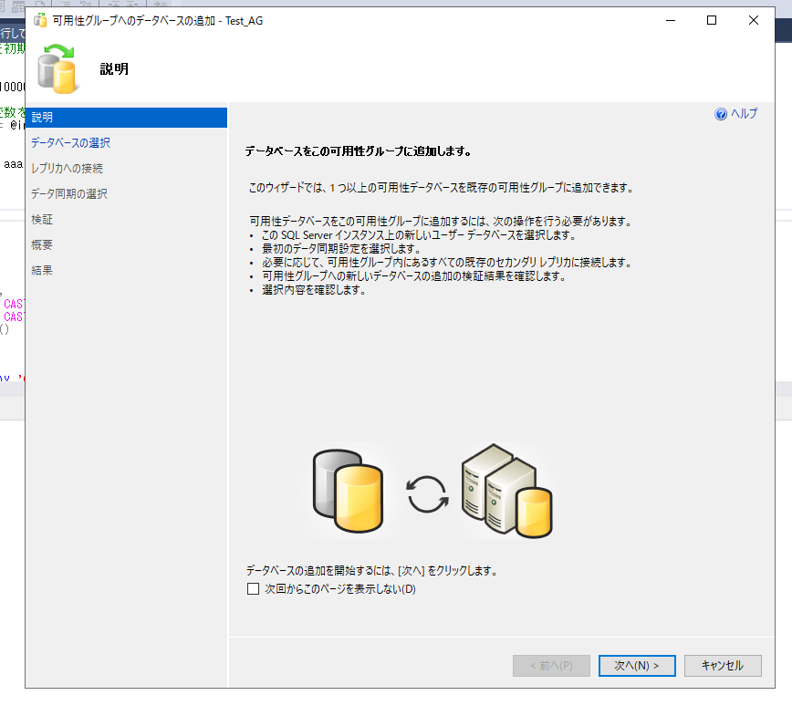Select the 検証 step in sidebar
Screen dimensions: 792x716
42,219
